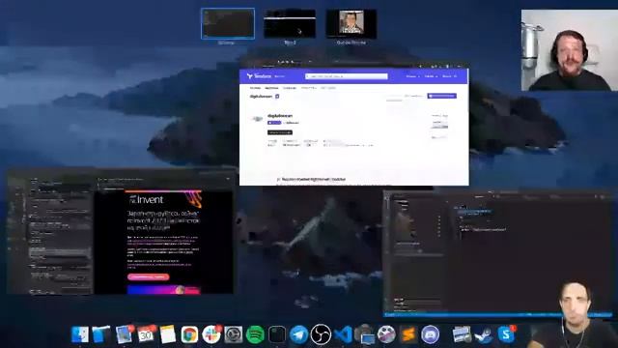Image resolution: width=618 pixels, height=348 pixels.
Task: Copy icon beside digitalocean breadcrumb
Action: point(277,97)
